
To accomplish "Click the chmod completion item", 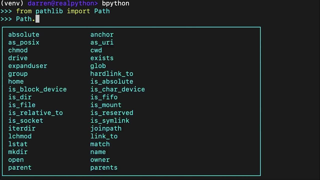I will (x=18, y=50).
